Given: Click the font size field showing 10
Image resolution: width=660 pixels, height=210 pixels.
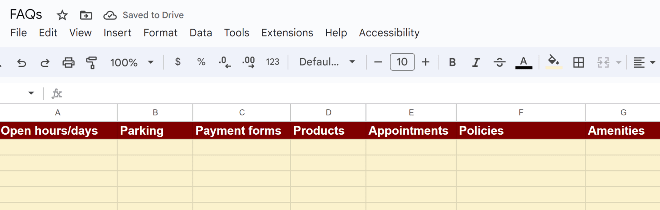Looking at the screenshot, I should [x=402, y=62].
